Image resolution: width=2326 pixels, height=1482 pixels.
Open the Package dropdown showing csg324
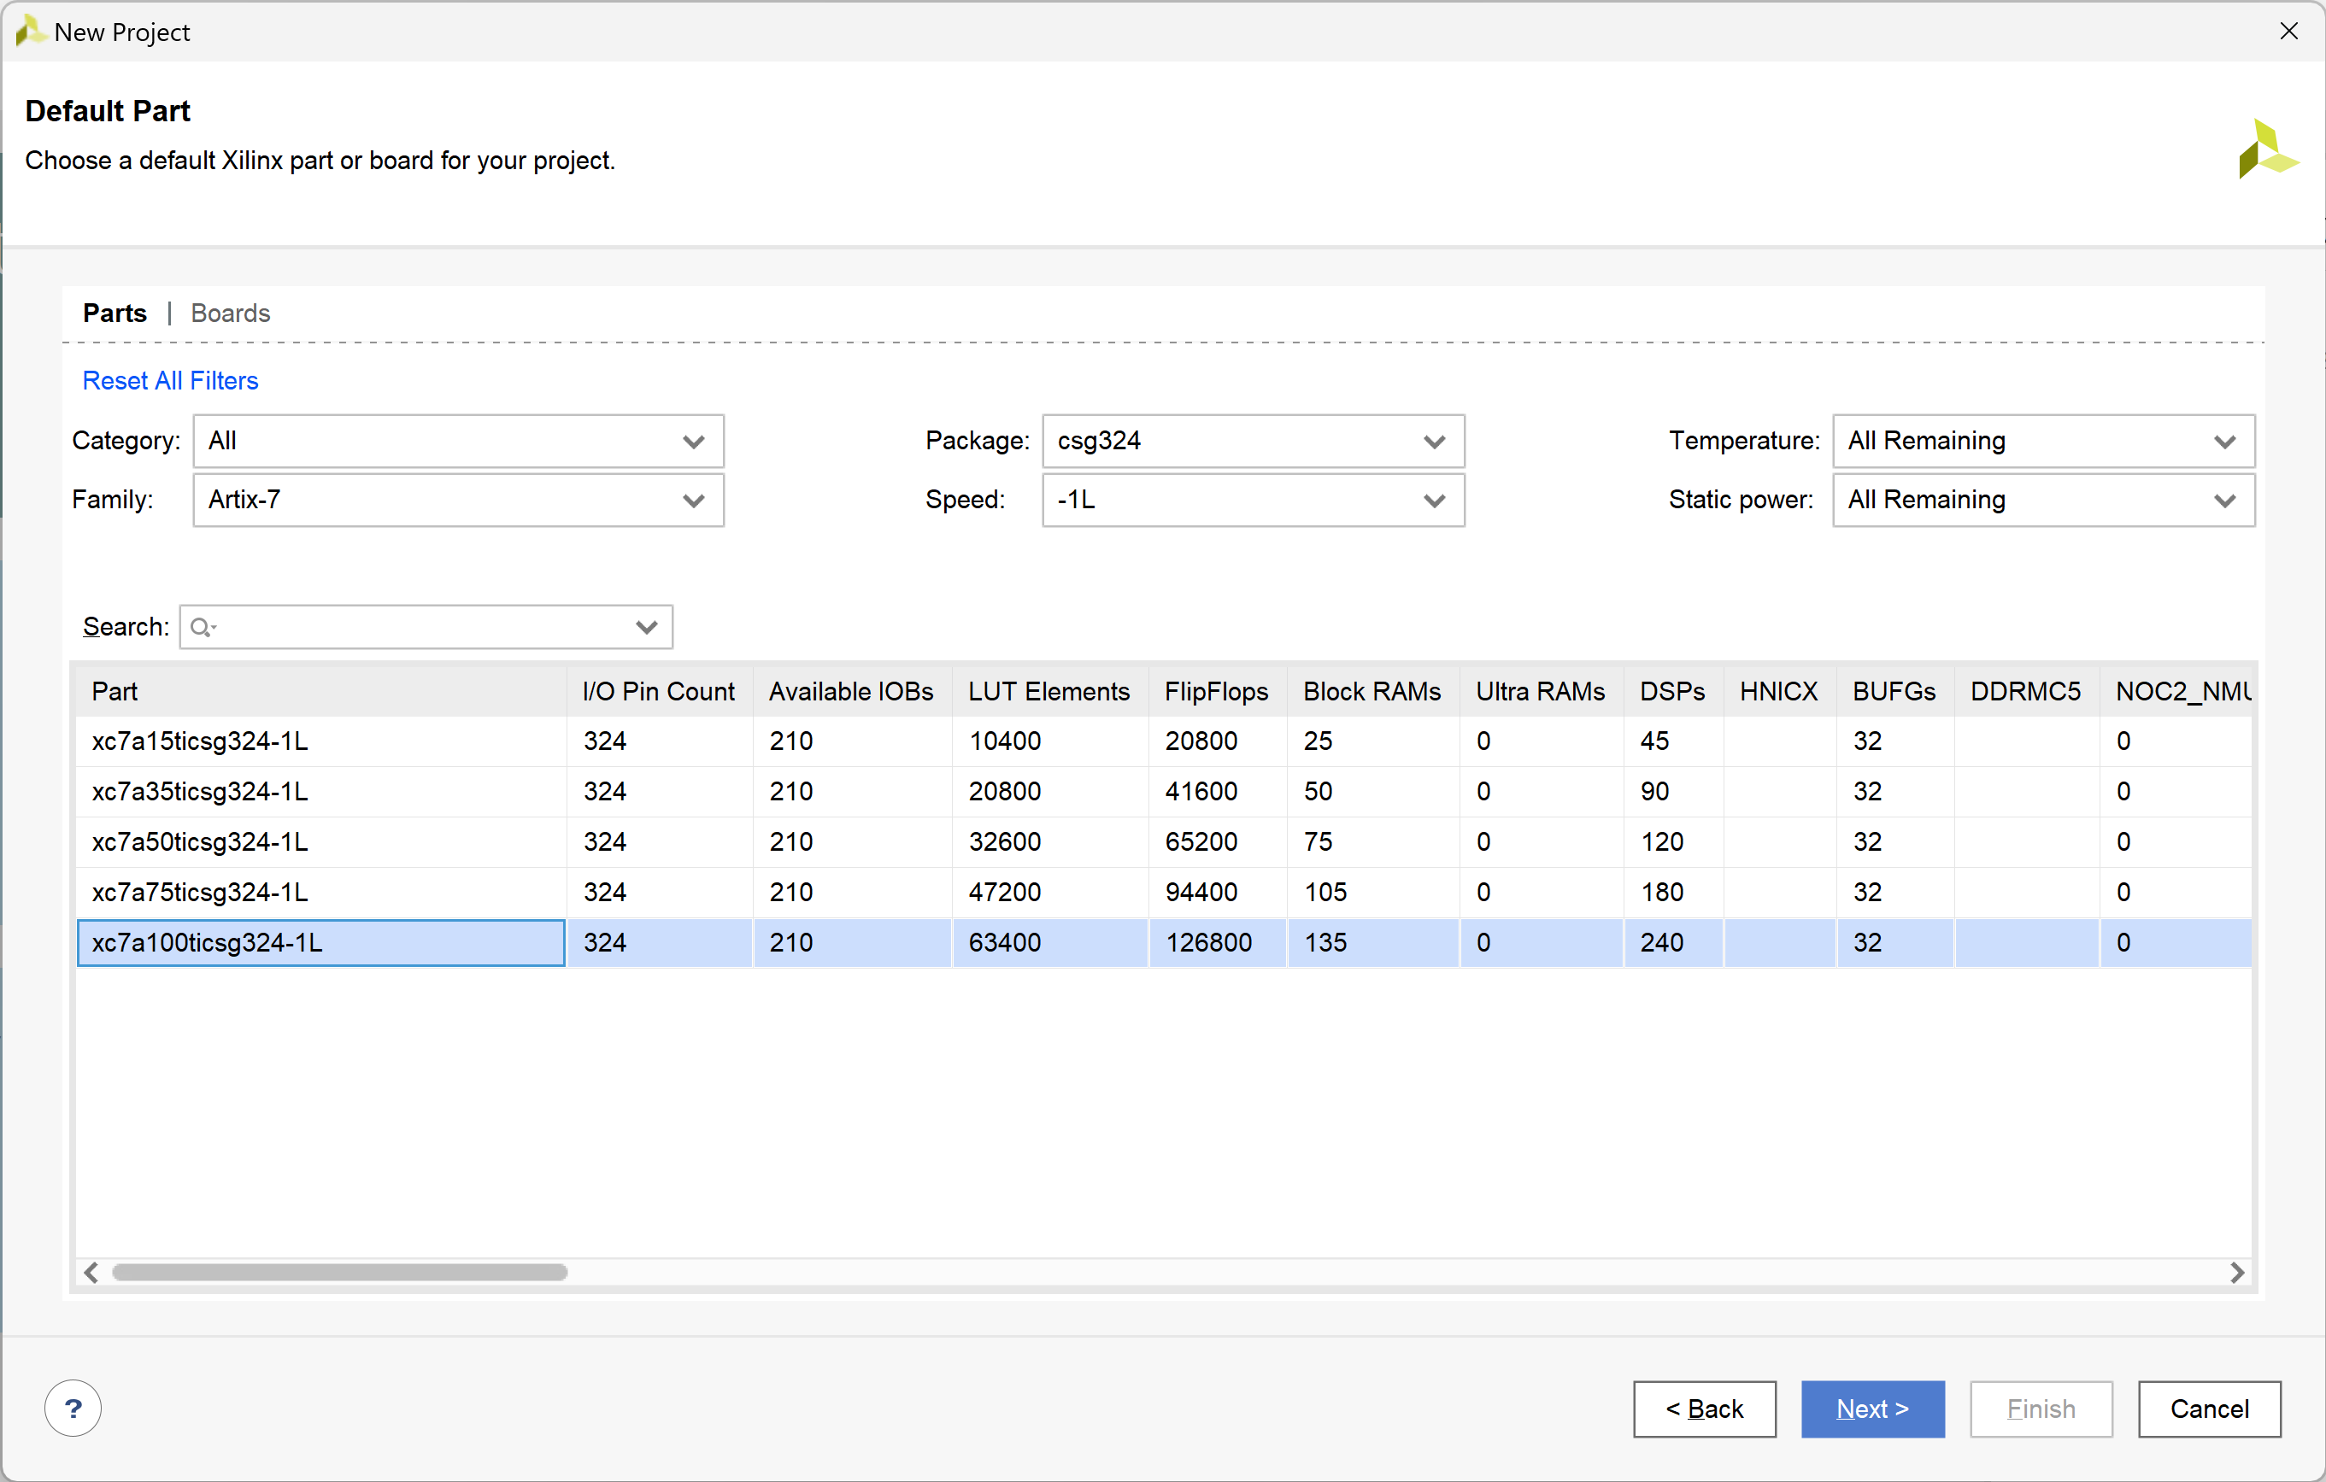(x=1253, y=442)
